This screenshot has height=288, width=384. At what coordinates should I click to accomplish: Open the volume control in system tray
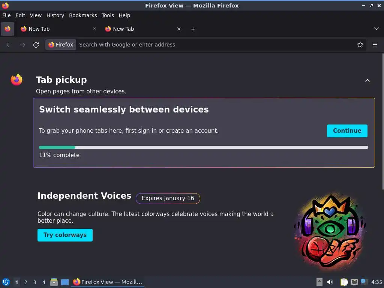pyautogui.click(x=330, y=282)
